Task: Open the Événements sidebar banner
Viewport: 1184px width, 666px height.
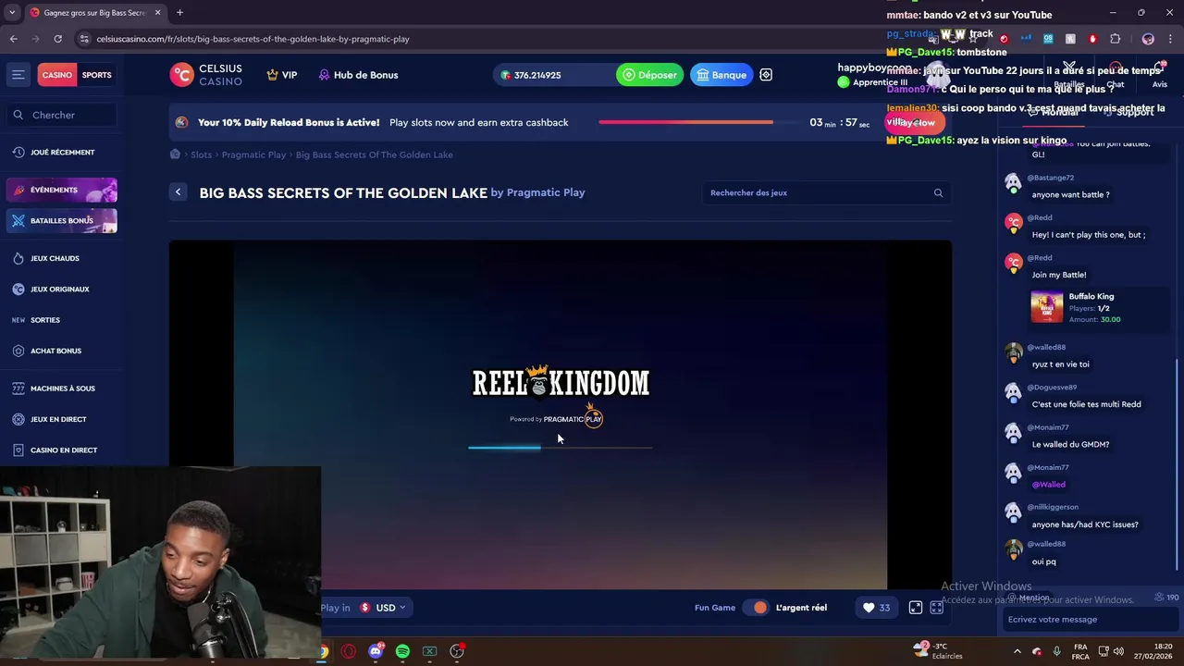Action: point(61,190)
